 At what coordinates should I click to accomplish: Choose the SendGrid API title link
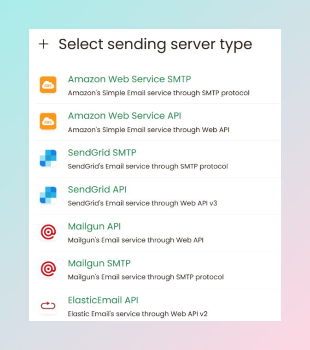tap(97, 190)
